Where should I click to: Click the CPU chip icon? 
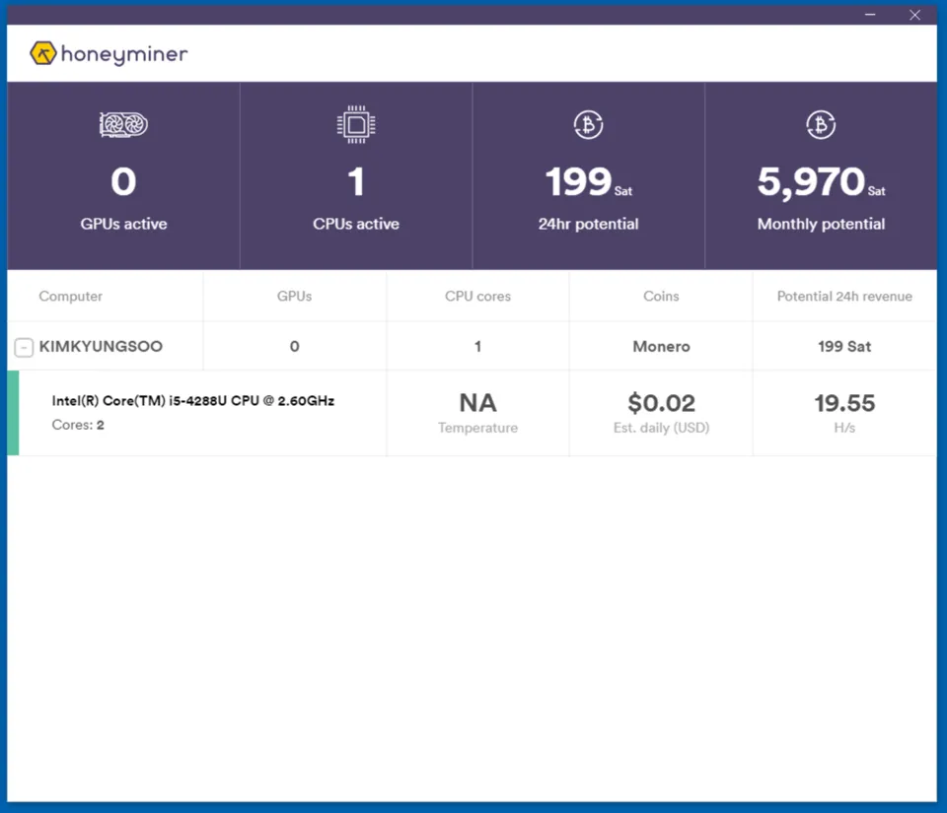[x=356, y=125]
